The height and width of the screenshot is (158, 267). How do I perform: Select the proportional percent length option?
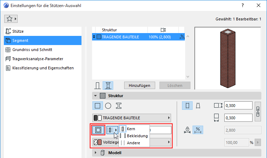pos(198,130)
